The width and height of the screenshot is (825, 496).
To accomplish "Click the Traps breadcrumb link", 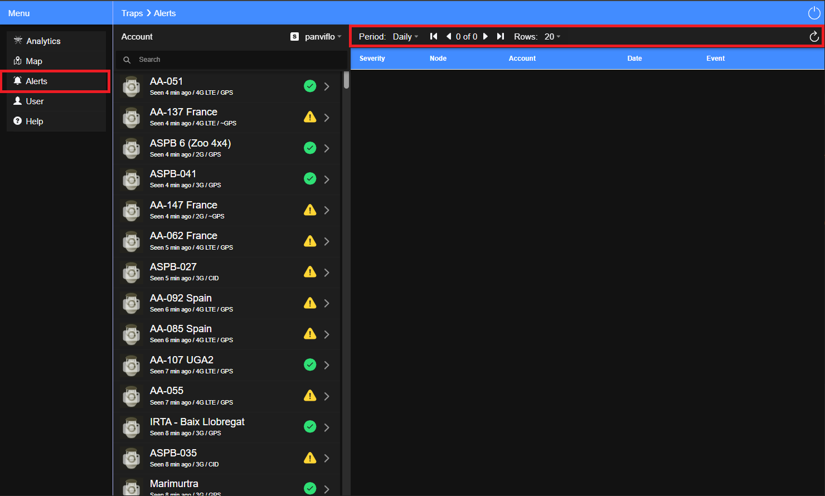I will point(132,13).
